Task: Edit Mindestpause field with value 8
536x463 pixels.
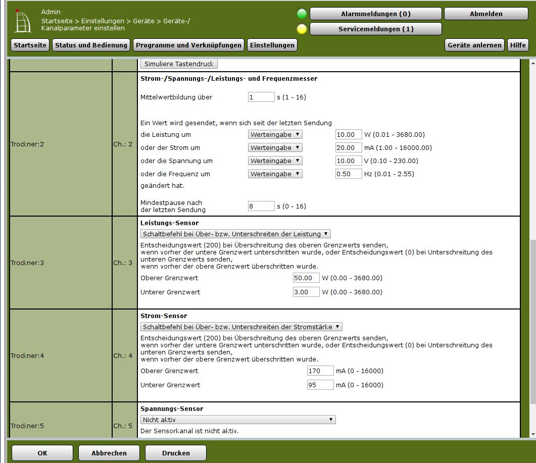Action: pyautogui.click(x=261, y=206)
